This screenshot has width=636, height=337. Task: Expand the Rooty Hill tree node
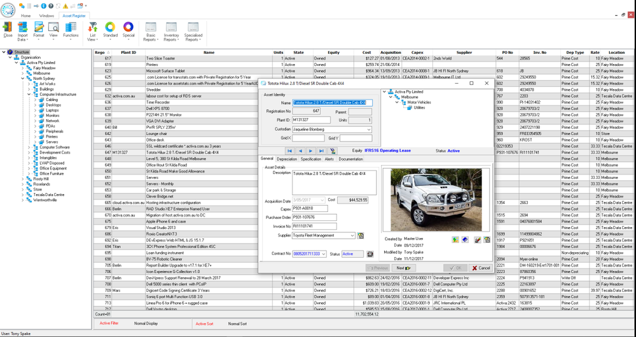point(23,179)
